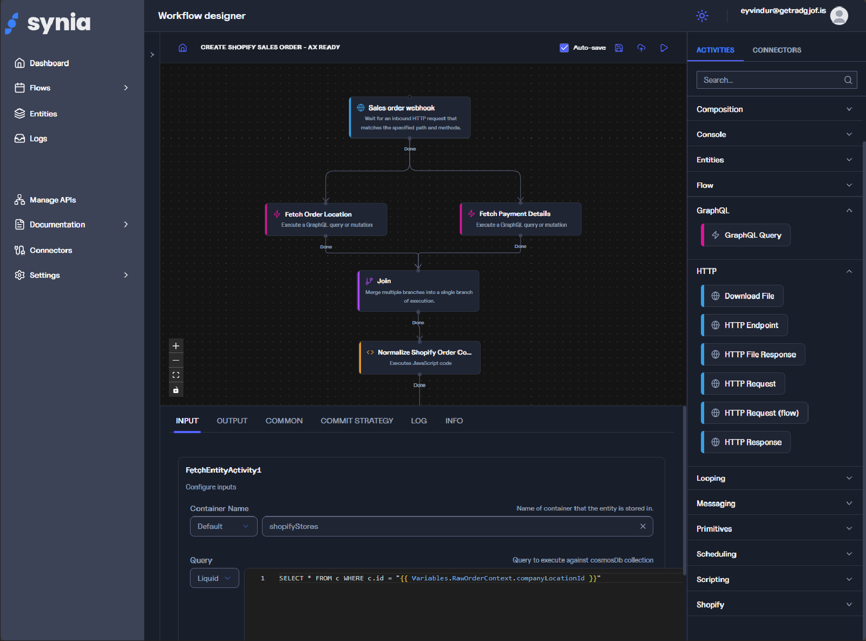This screenshot has height=641, width=866.
Task: Zoom out on the canvas
Action: pyautogui.click(x=176, y=360)
